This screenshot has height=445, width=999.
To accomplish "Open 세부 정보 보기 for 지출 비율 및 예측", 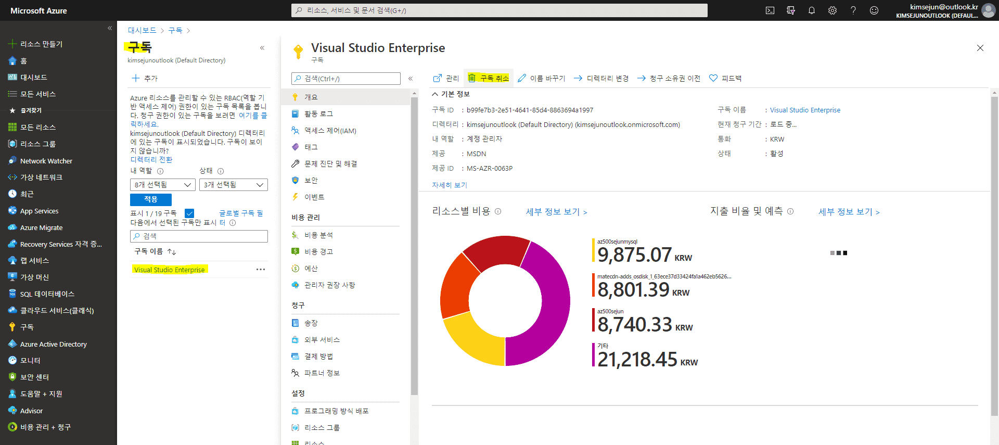I will [x=849, y=212].
